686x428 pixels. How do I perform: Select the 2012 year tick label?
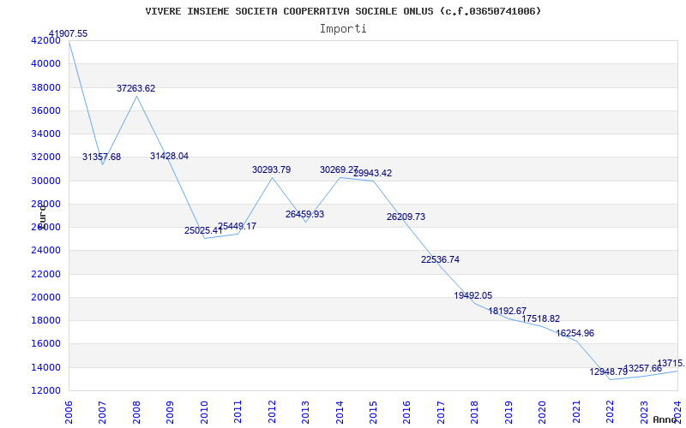pos(272,408)
